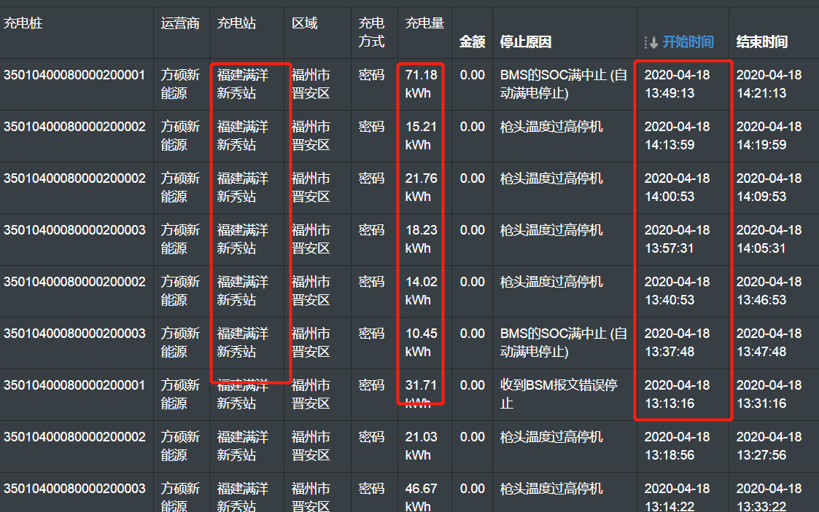Select start time 2020-04-18 14:13:59 cell
The width and height of the screenshot is (819, 512).
[676, 135]
